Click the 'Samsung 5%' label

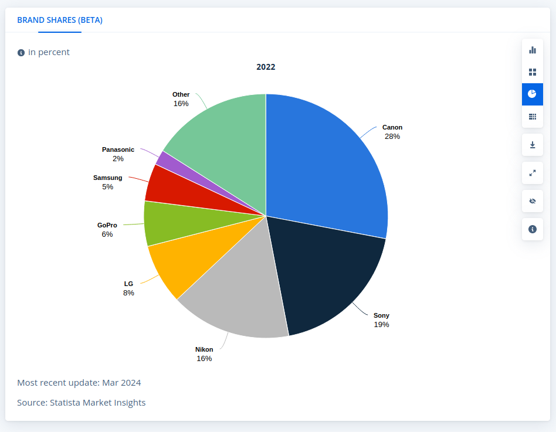pos(108,182)
